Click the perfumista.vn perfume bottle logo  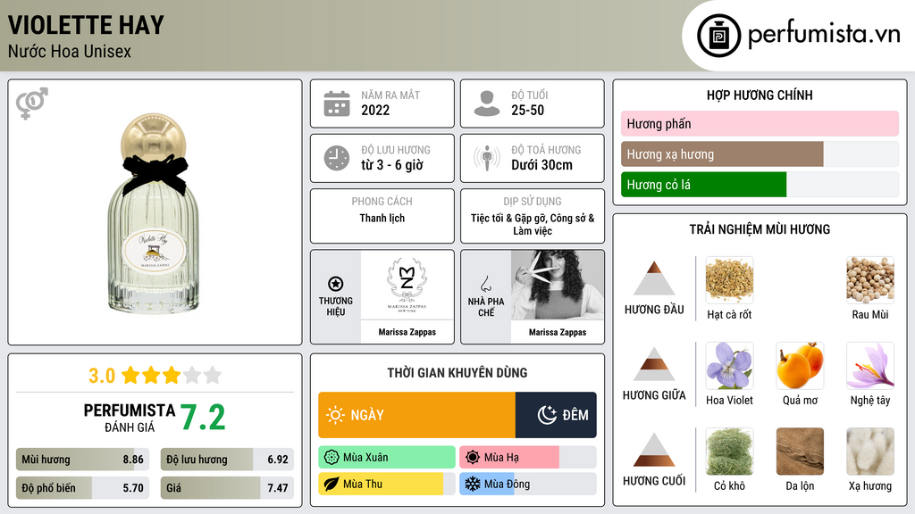pyautogui.click(x=718, y=36)
